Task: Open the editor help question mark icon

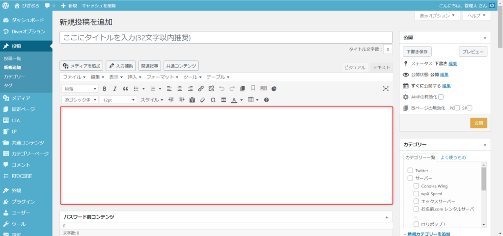Action: pyautogui.click(x=266, y=100)
